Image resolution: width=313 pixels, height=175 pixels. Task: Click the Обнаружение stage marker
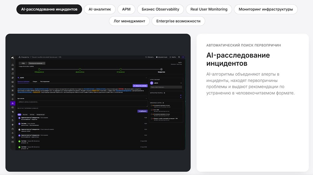39,69
